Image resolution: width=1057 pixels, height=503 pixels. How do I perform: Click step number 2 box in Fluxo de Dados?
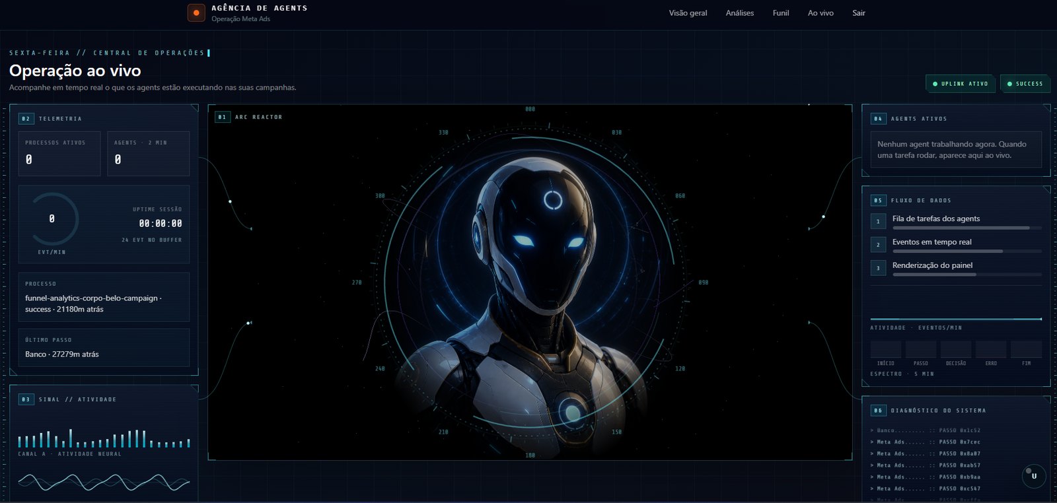point(878,245)
